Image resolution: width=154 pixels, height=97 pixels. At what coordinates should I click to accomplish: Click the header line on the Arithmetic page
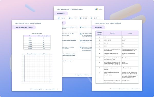70,9
